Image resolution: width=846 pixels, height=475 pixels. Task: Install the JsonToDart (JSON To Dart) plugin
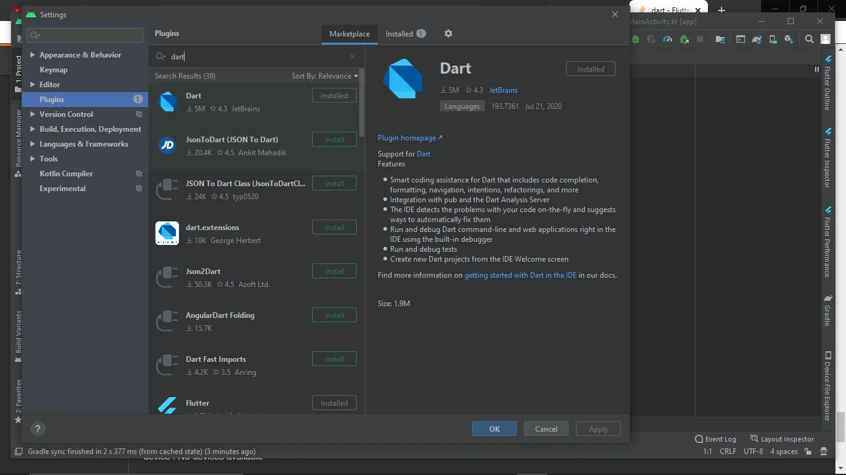click(x=334, y=140)
